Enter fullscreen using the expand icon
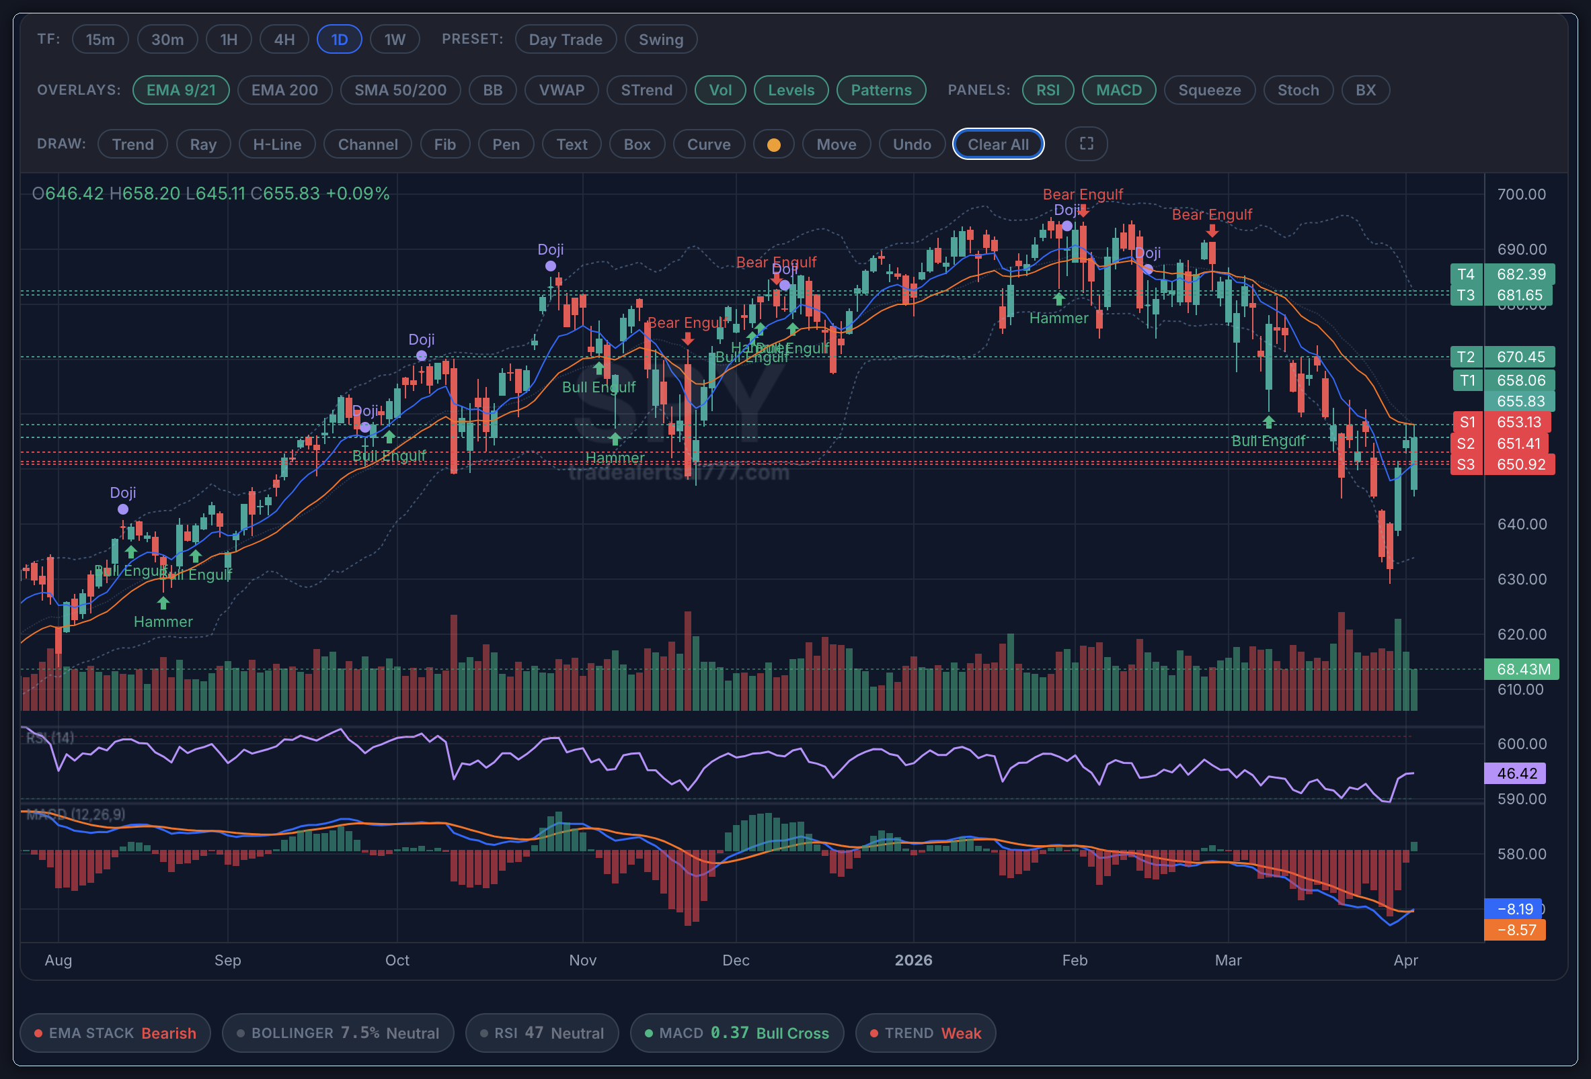 [1086, 144]
